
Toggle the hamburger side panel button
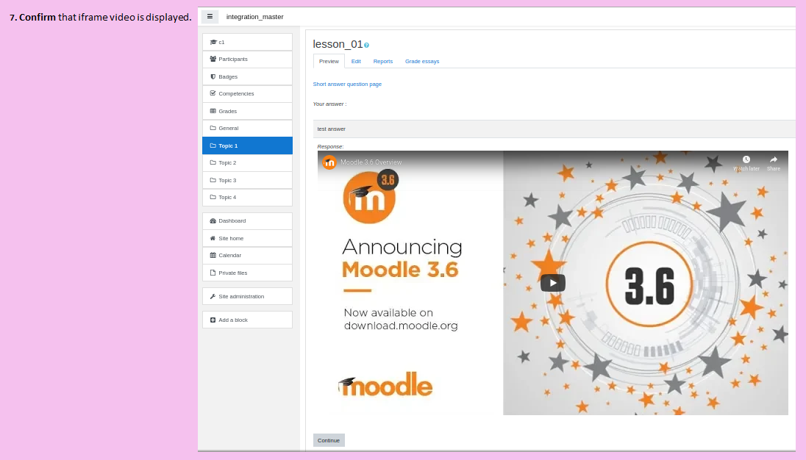(x=210, y=16)
